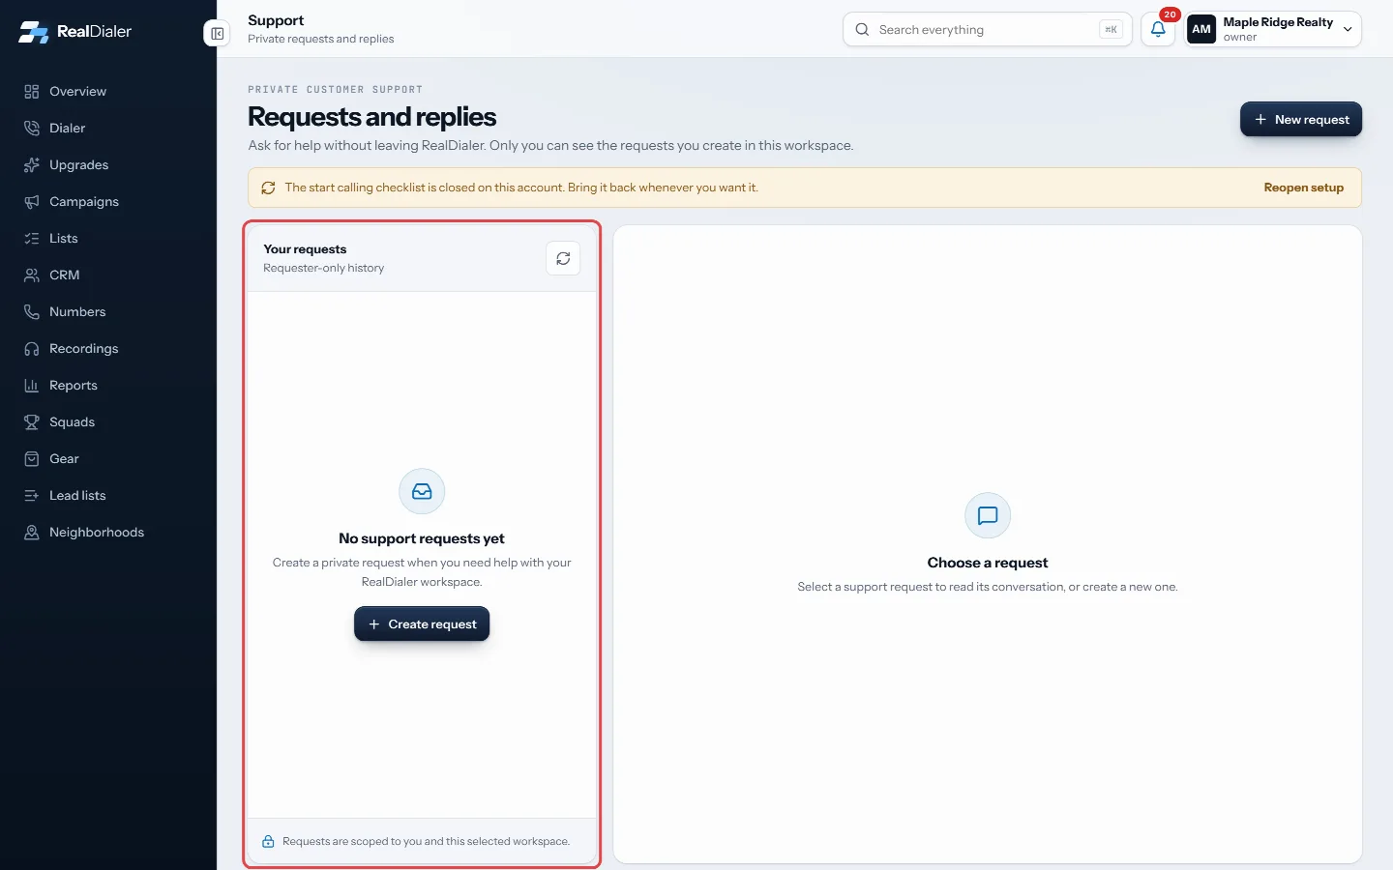Click the Reopen setup link
The image size is (1393, 870).
coord(1303,188)
